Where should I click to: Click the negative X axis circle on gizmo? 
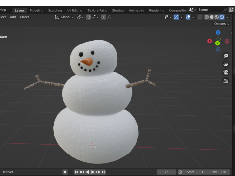[x=227, y=41]
